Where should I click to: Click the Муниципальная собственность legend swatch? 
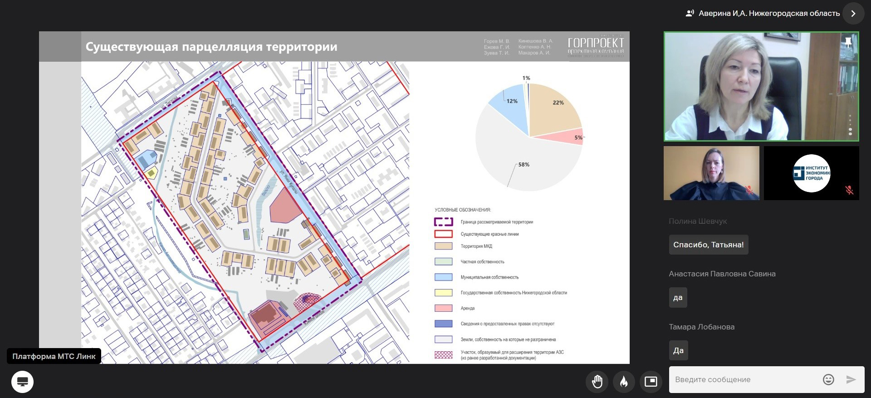[x=443, y=277]
